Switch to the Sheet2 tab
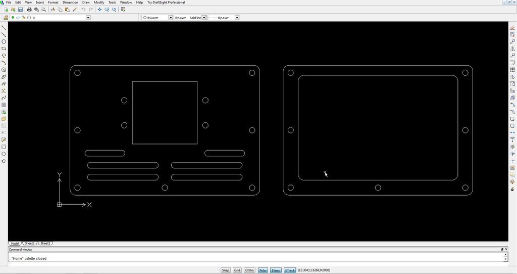The width and height of the screenshot is (517, 274). click(45, 243)
